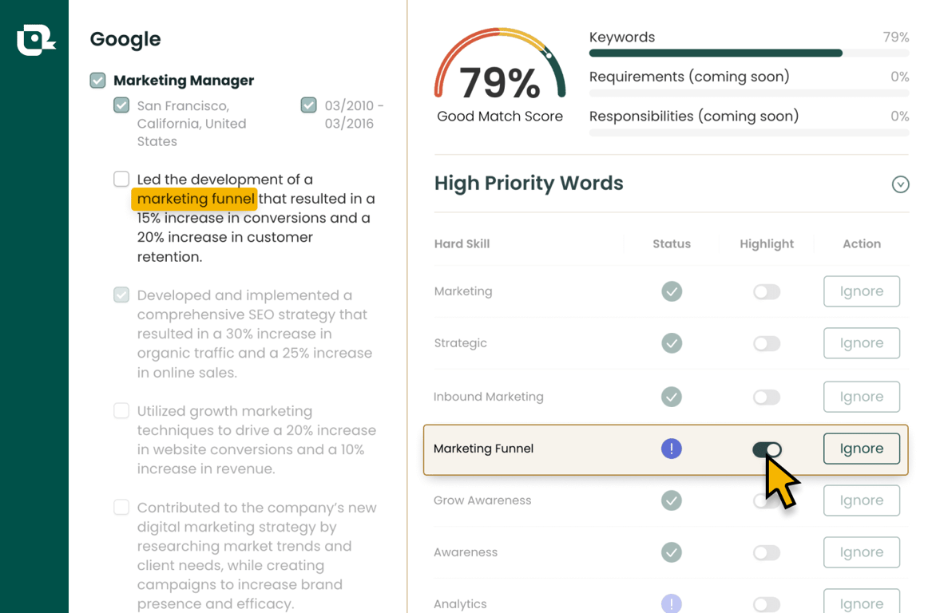Click the Awareness row's check status icon
This screenshot has width=932, height=613.
pos(672,552)
